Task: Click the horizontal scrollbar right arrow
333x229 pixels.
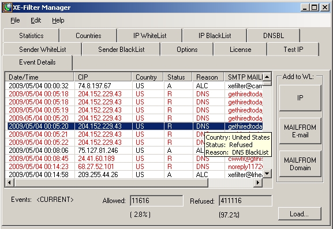Action: pos(258,182)
